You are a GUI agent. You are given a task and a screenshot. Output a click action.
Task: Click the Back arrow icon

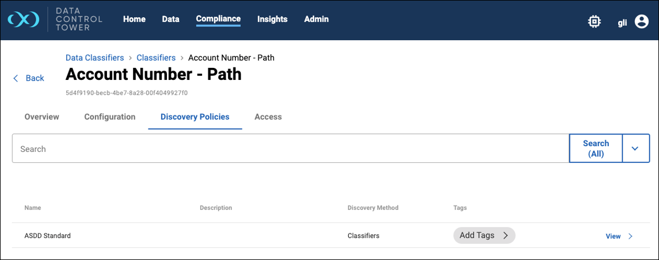(16, 78)
